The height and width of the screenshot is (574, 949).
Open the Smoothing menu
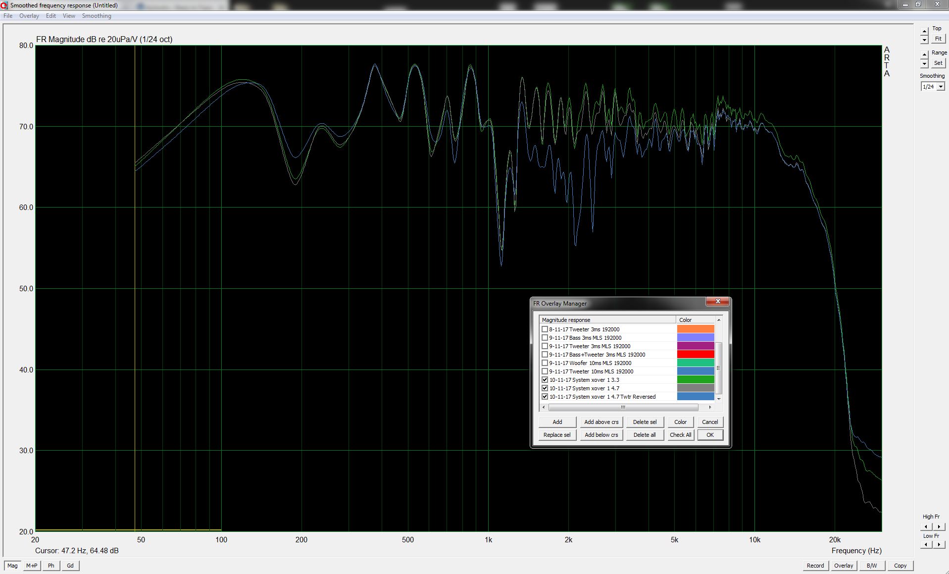(97, 16)
